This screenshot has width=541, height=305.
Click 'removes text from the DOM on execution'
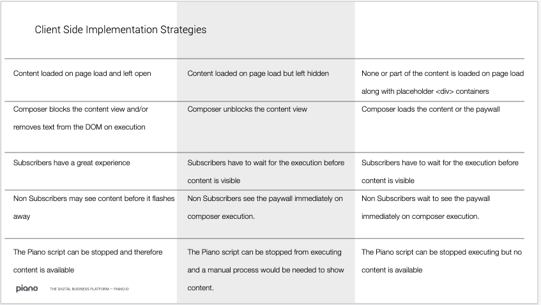pyautogui.click(x=79, y=127)
